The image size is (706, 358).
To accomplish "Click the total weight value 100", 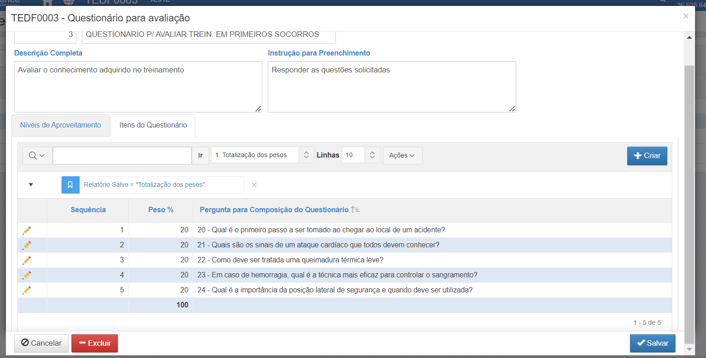I will 182,305.
